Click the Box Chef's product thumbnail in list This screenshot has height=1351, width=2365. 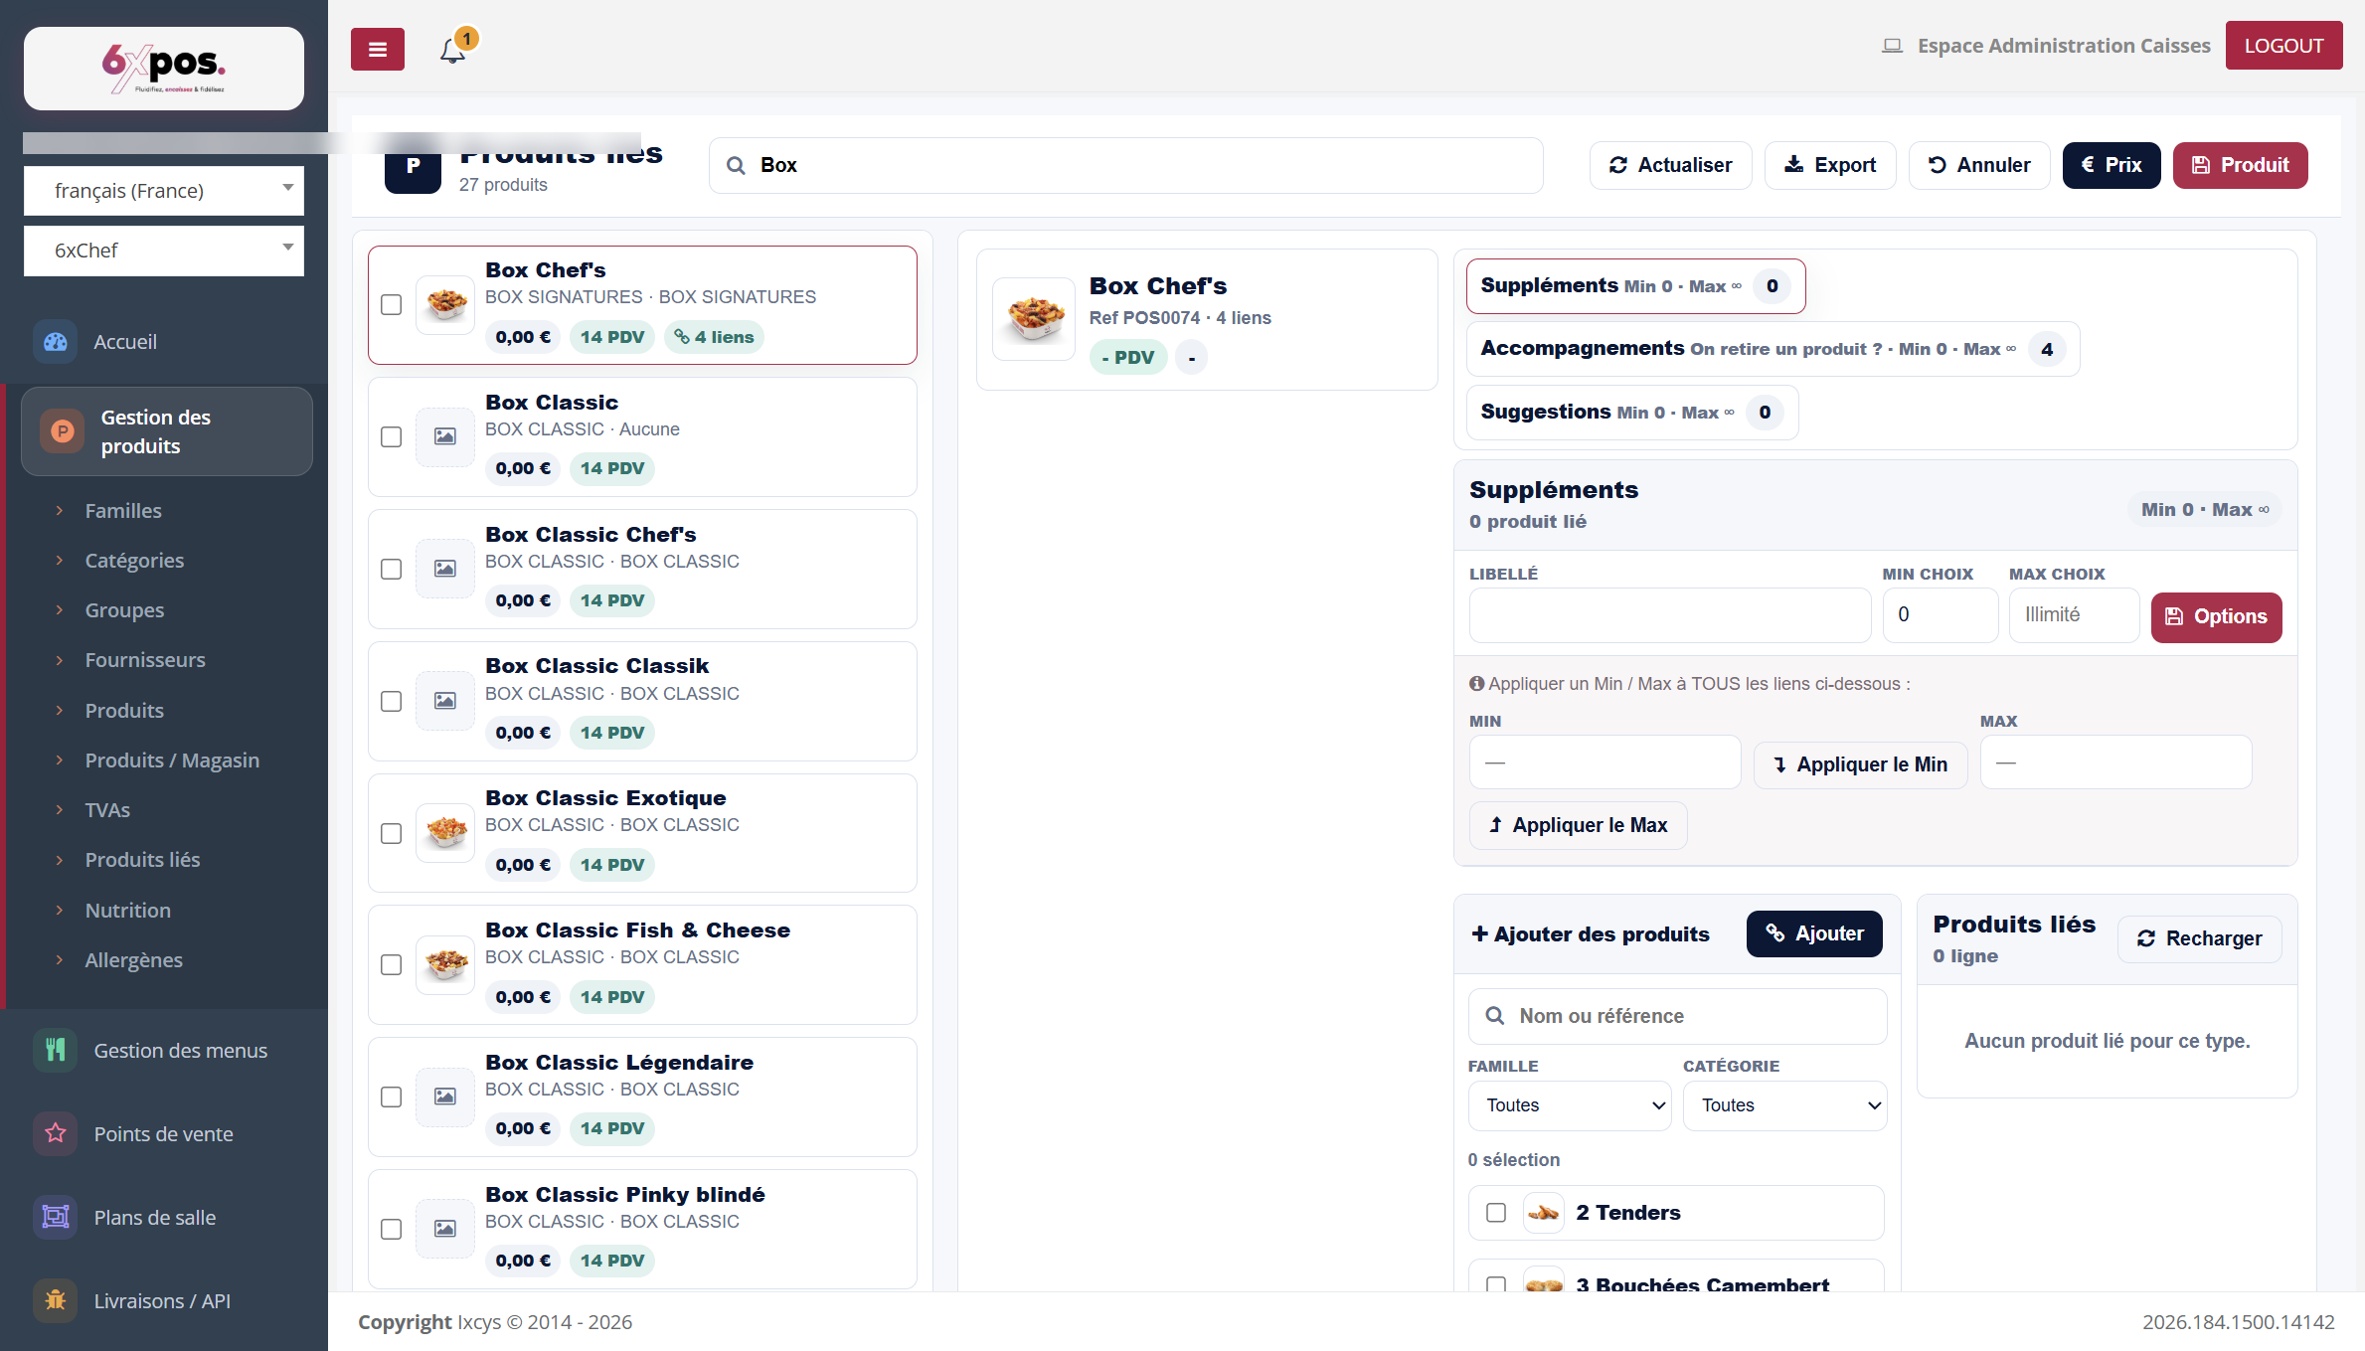pyautogui.click(x=445, y=304)
